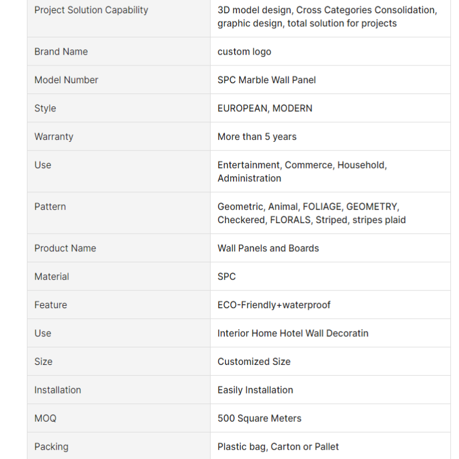Click the "EUROPEAN, MODERN" style value
Screen dimensions: 459x459
tap(264, 108)
